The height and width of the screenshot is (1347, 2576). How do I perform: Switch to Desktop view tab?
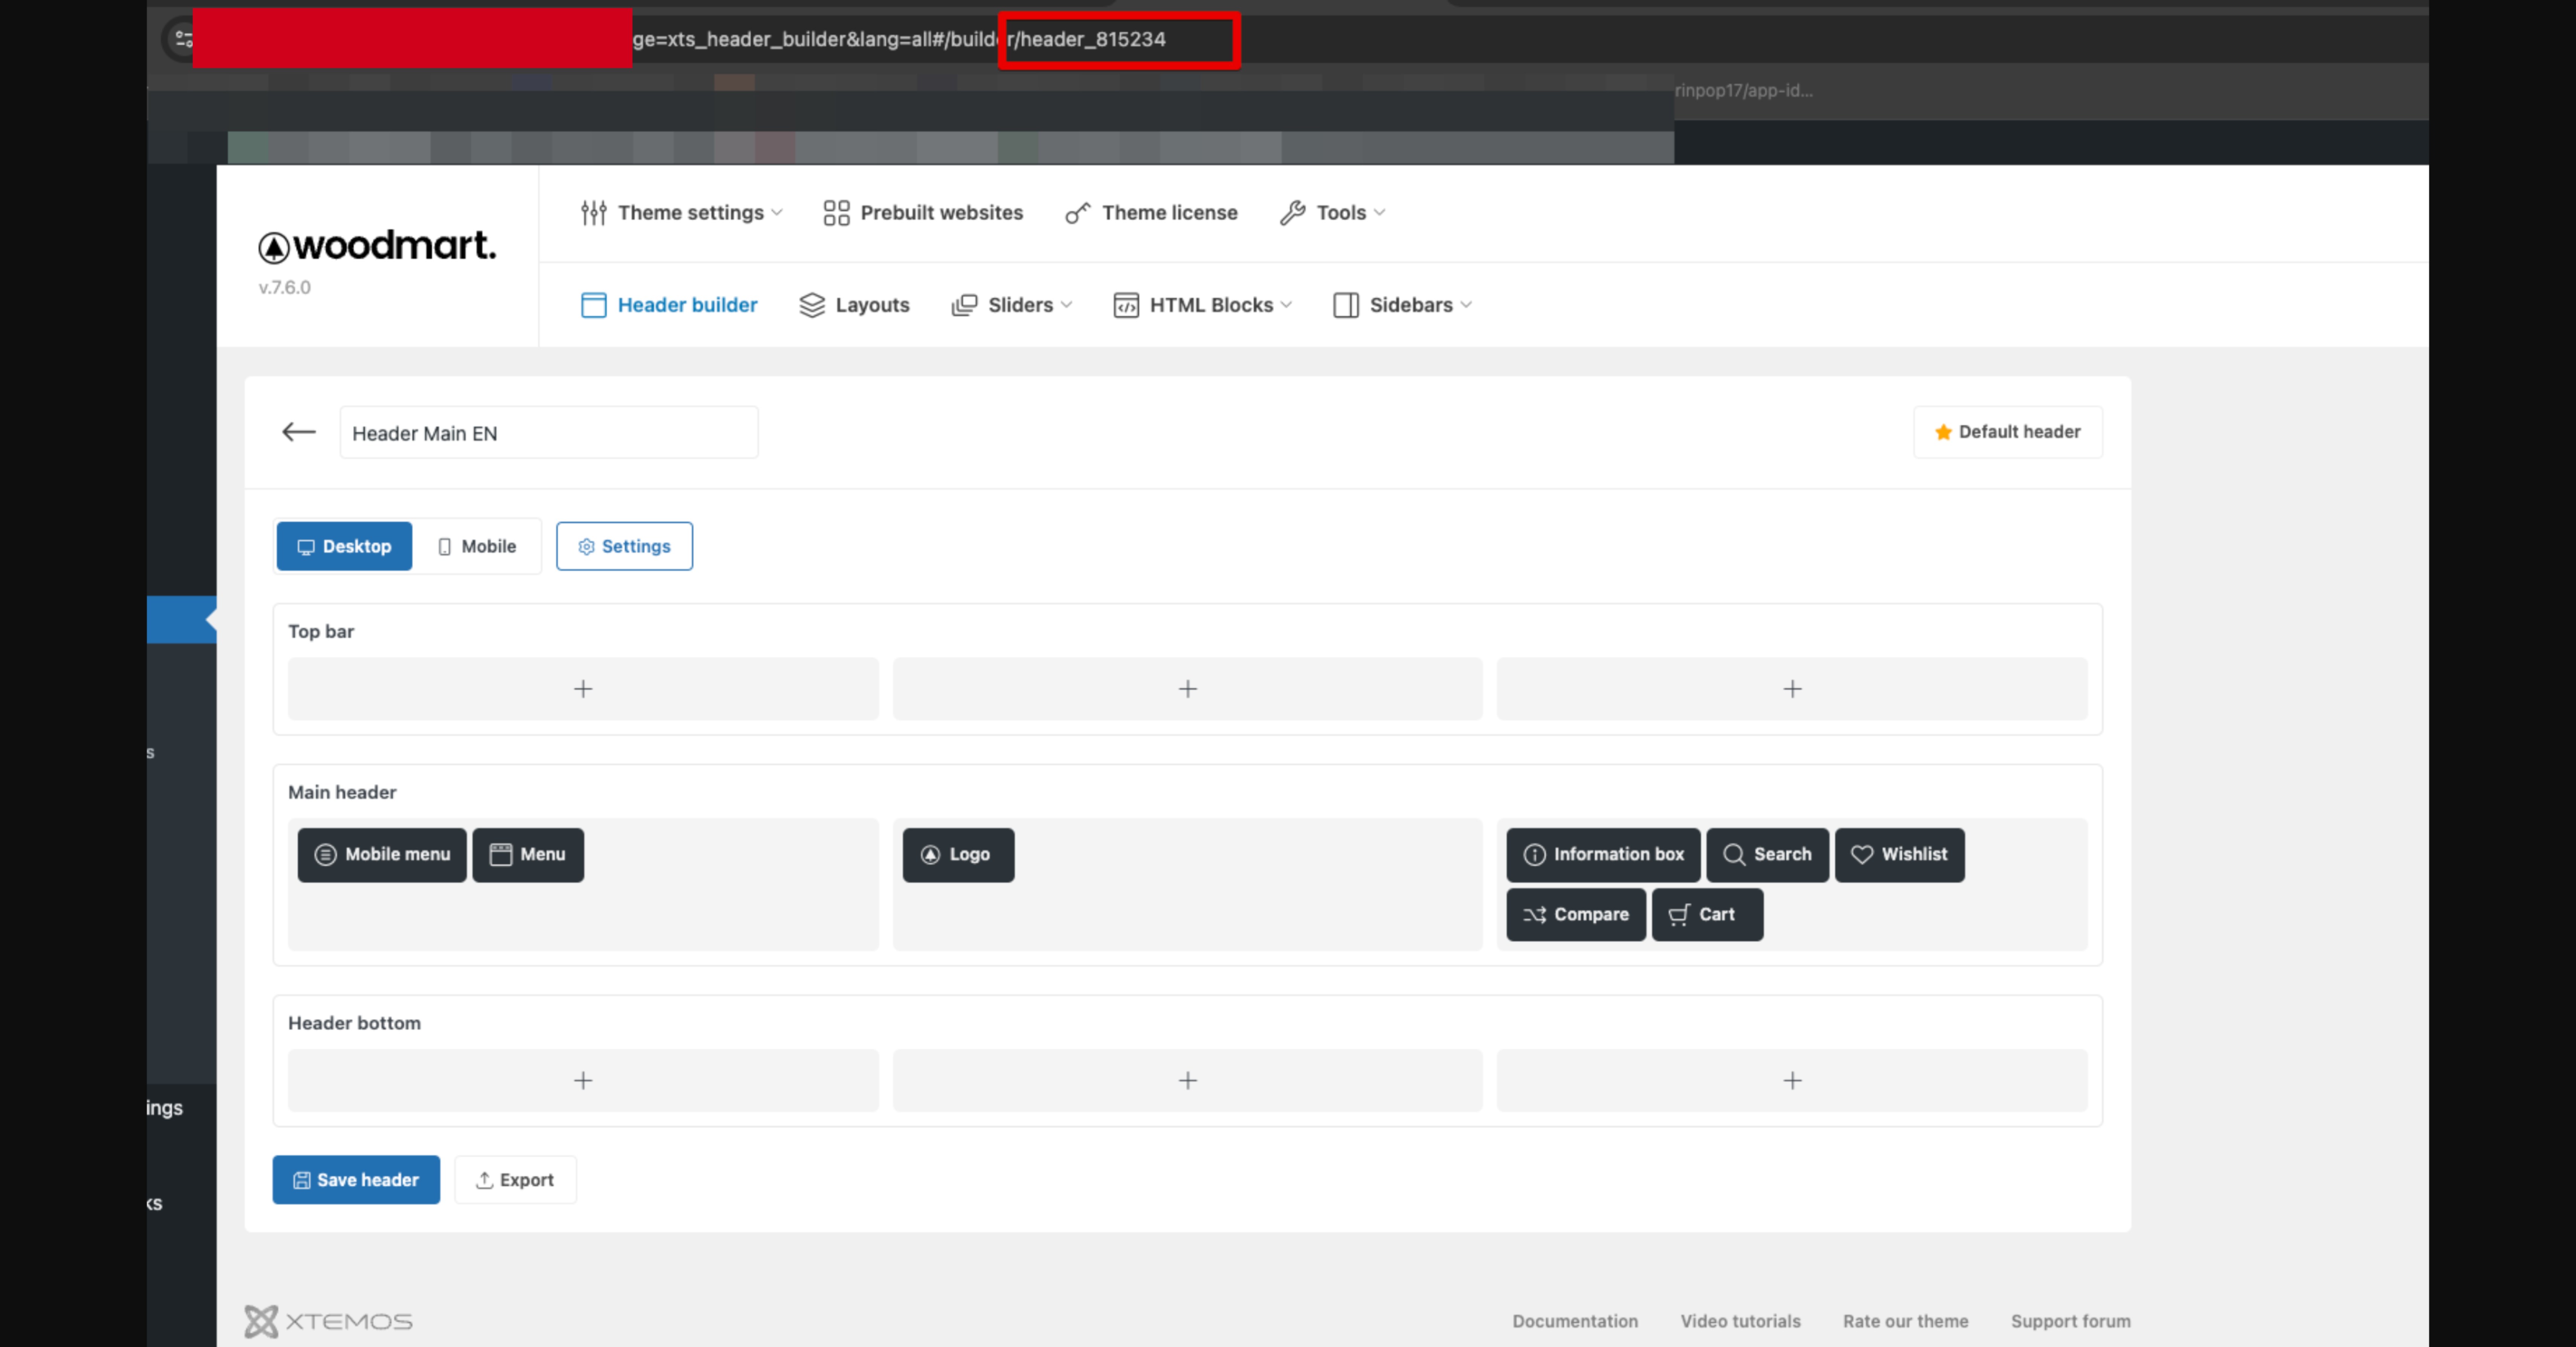pos(344,547)
